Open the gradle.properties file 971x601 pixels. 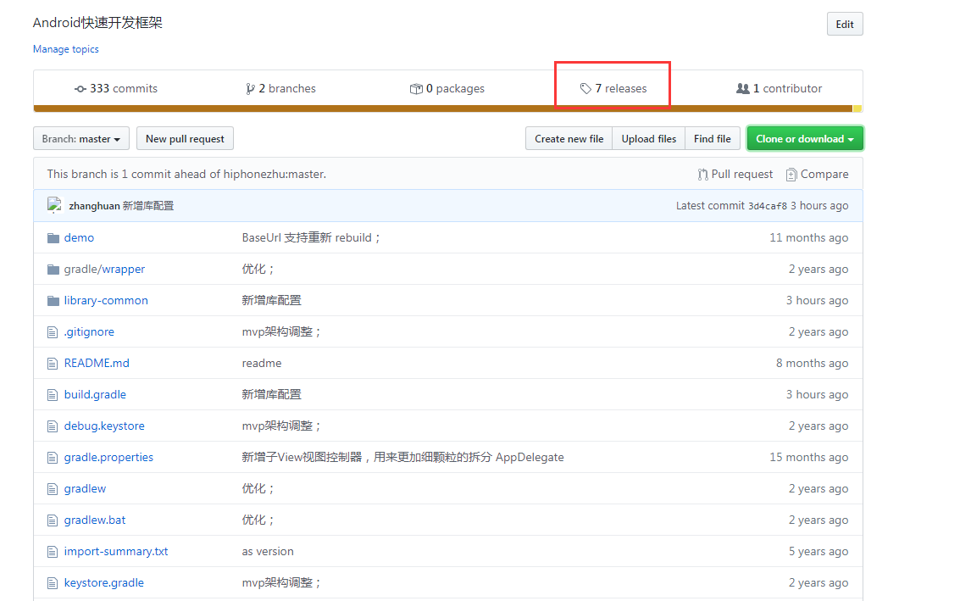point(109,457)
